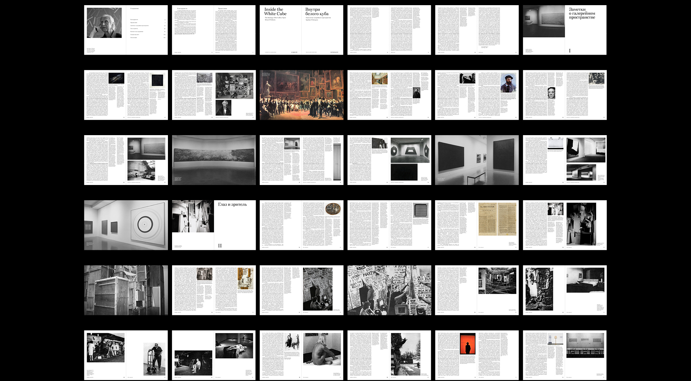This screenshot has height=381, width=691.
Task: Open the section II 'Глаз и зритель' spread
Action: coord(213,225)
